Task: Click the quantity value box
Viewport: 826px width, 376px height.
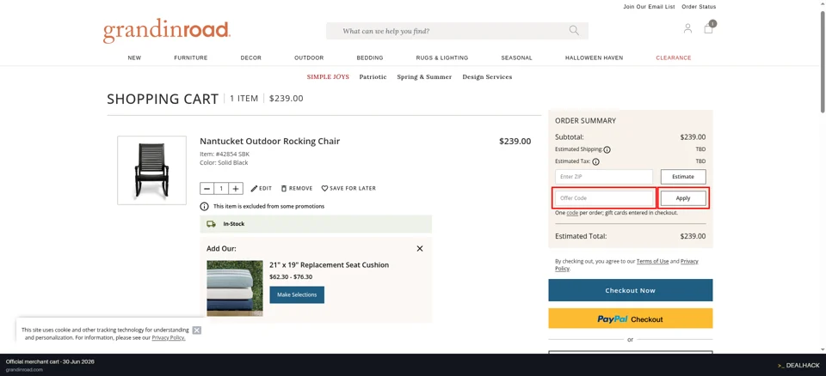Action: pyautogui.click(x=221, y=188)
